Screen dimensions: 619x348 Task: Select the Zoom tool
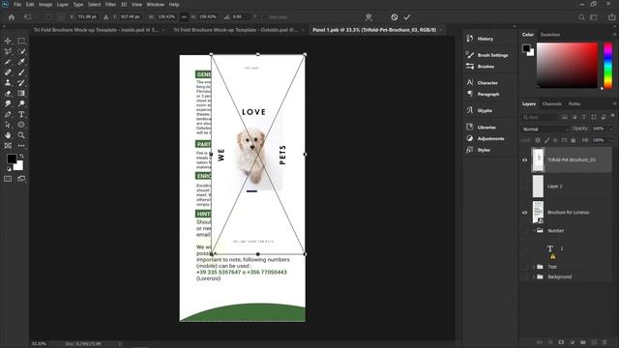pos(21,135)
